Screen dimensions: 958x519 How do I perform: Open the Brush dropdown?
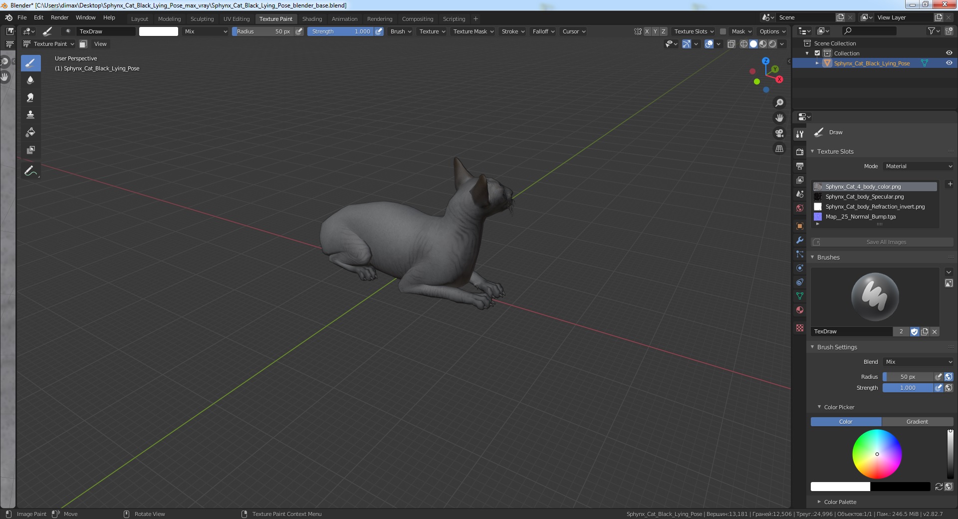point(401,31)
